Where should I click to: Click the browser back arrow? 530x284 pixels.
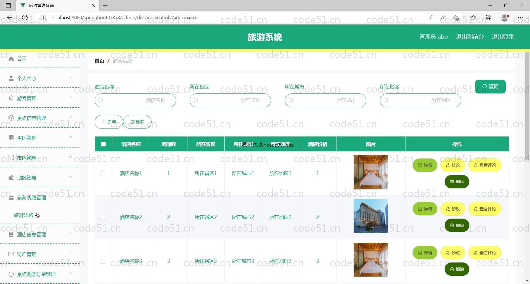pyautogui.click(x=10, y=18)
